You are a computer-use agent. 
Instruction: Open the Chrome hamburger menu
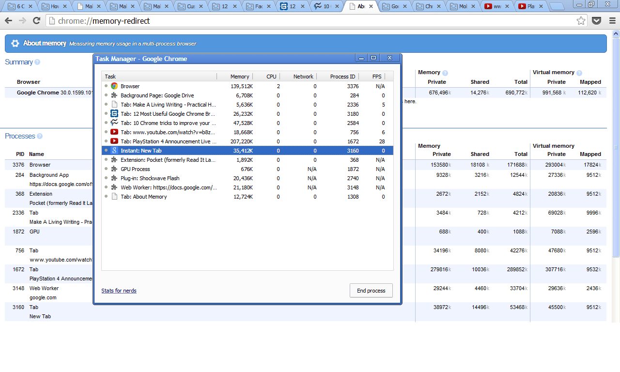pyautogui.click(x=611, y=21)
